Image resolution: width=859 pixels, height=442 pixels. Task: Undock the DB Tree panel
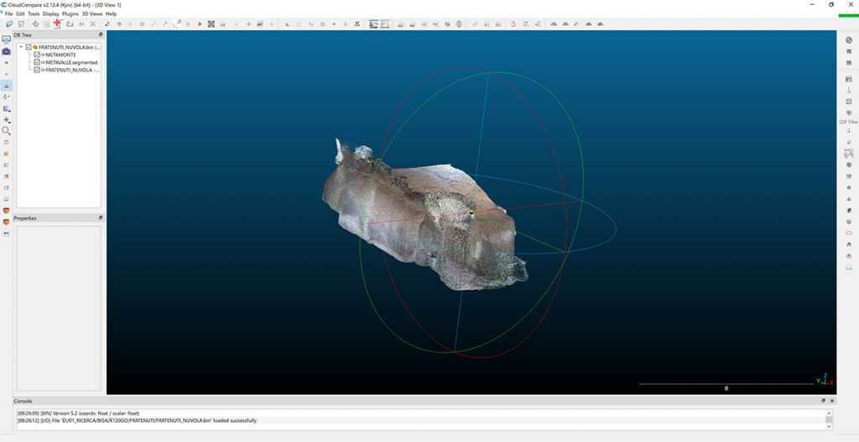tap(100, 35)
